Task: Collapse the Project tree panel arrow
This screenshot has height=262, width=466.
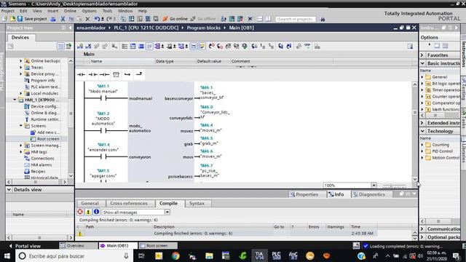Action: (x=70, y=28)
